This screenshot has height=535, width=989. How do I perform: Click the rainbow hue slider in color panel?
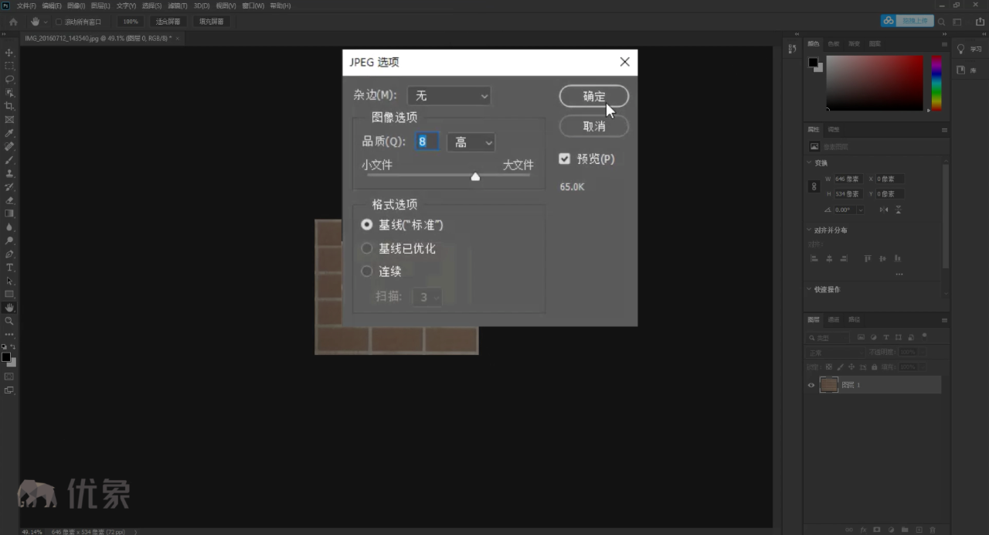coord(936,83)
